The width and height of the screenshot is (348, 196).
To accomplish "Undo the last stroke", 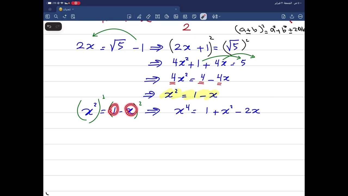I will click(x=49, y=26).
